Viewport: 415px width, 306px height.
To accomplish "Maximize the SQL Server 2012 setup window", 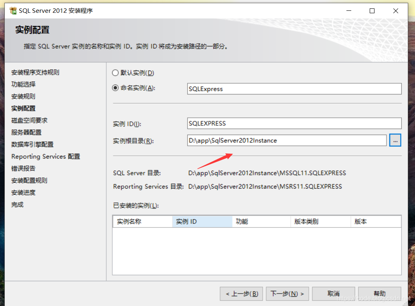I will [x=372, y=10].
